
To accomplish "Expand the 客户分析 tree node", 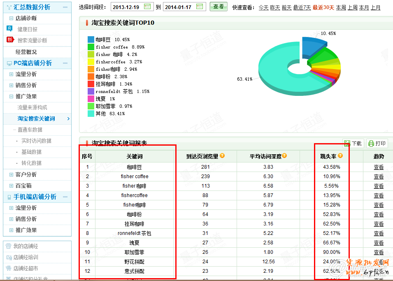I will coord(11,174).
